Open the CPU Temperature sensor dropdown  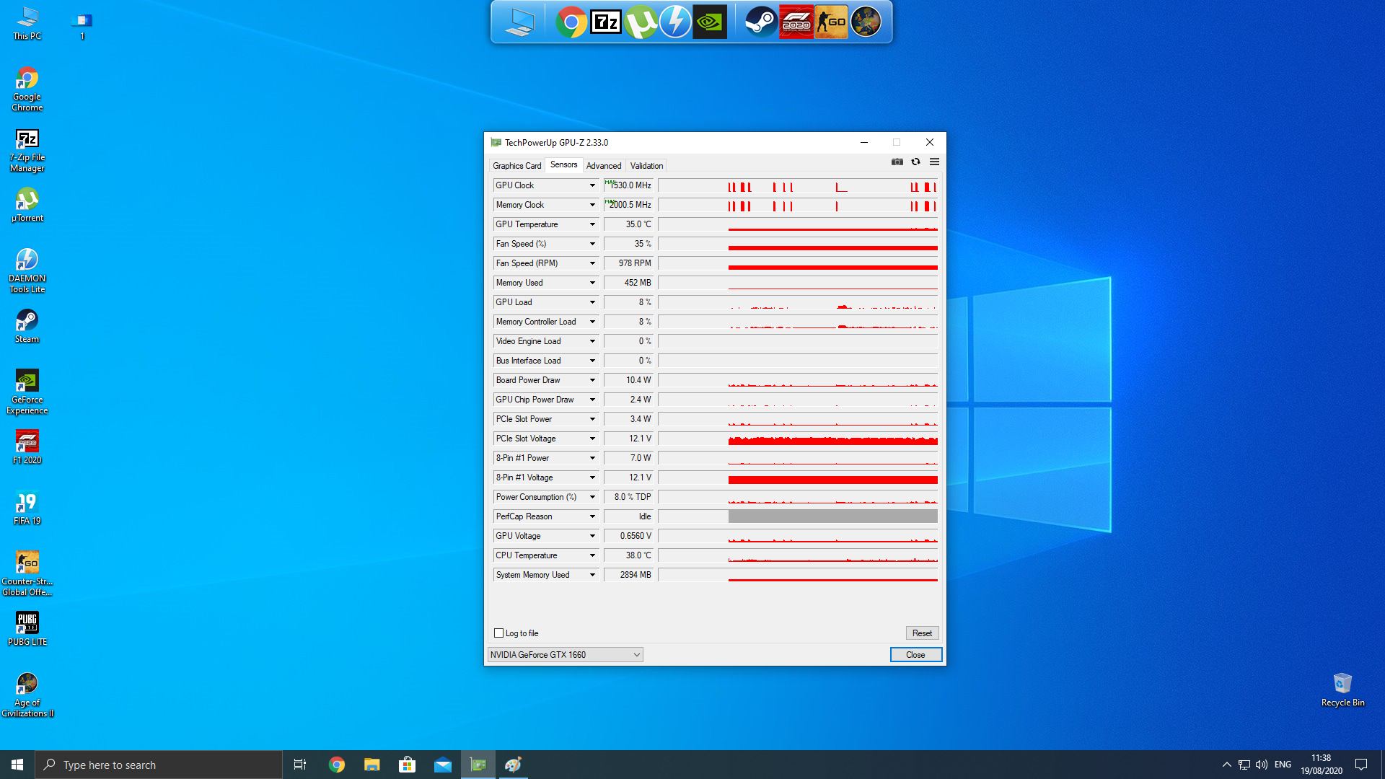coord(592,555)
